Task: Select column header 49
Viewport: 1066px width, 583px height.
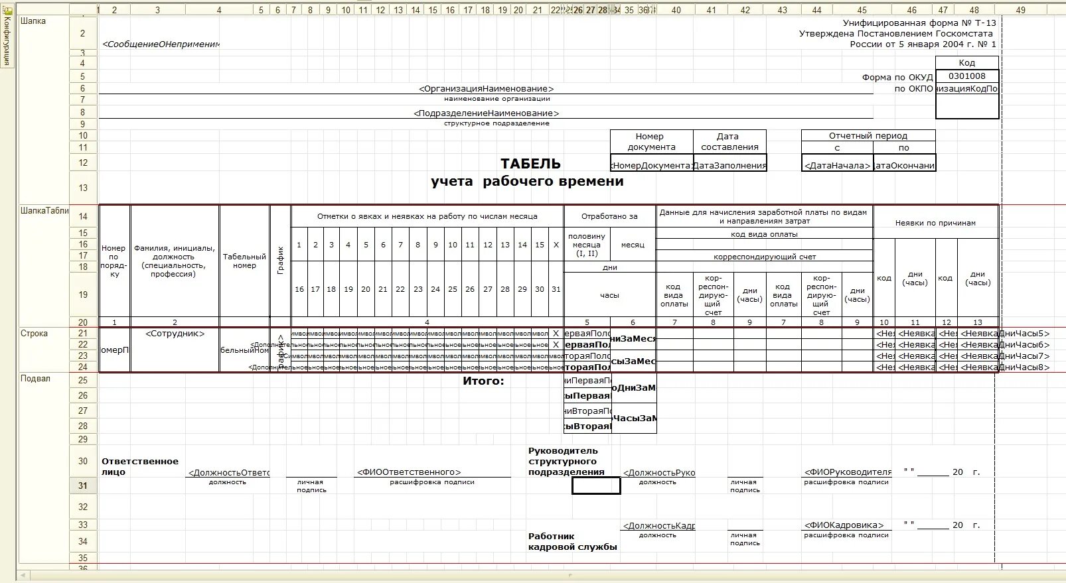Action: tap(1020, 10)
